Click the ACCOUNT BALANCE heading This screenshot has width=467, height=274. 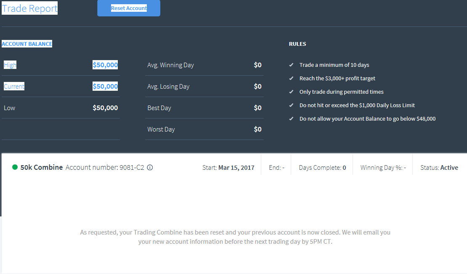coord(27,44)
